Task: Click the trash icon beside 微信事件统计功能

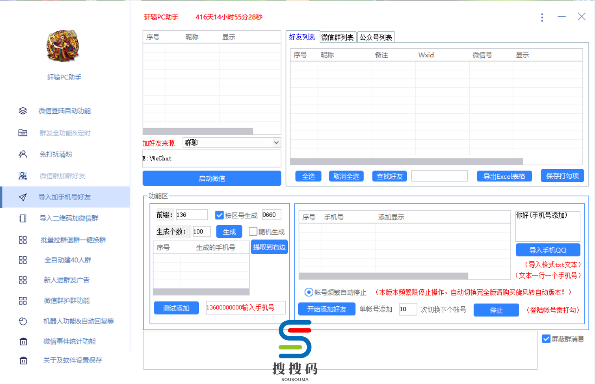Action: [23, 341]
